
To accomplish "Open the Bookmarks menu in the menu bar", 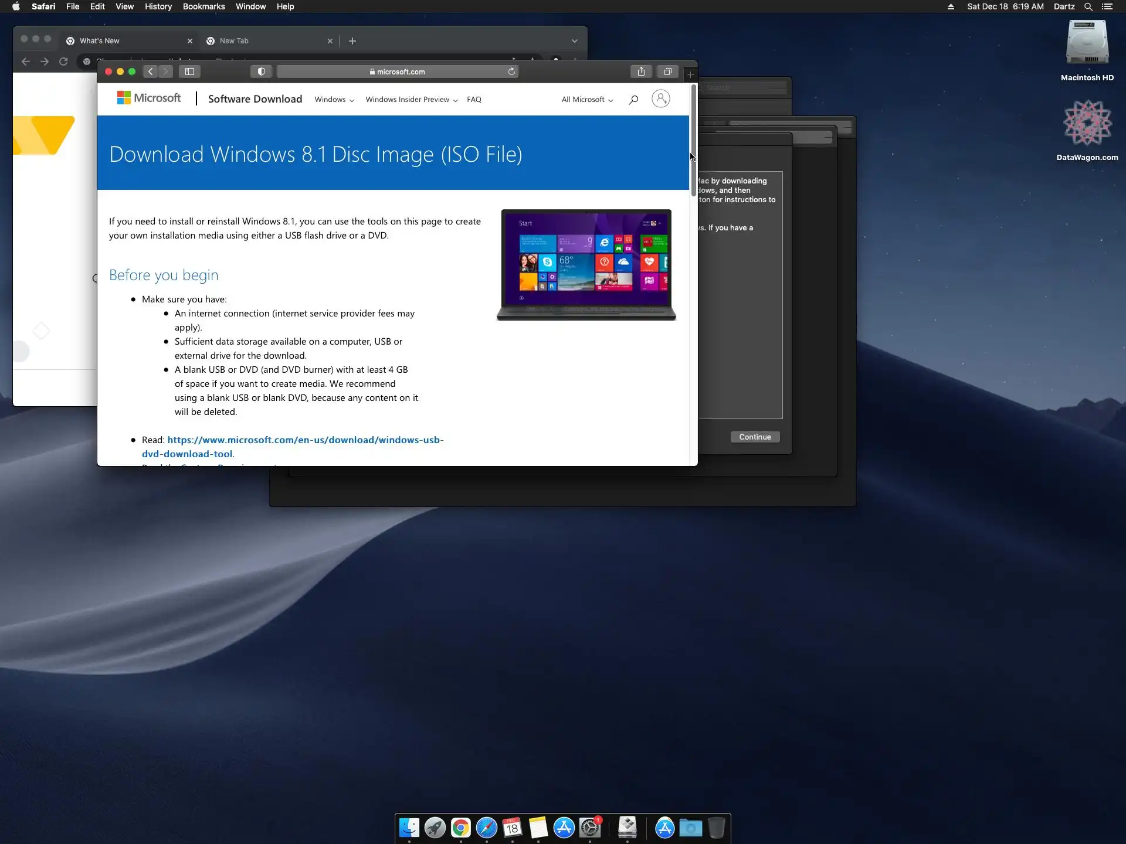I will click(x=204, y=6).
